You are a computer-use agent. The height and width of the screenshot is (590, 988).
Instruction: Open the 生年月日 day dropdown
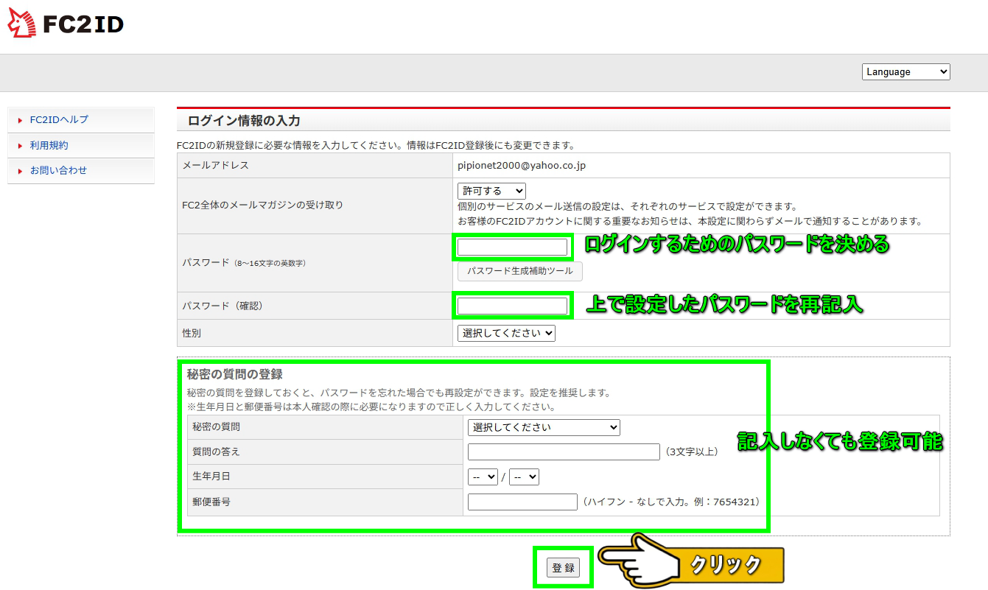(524, 477)
